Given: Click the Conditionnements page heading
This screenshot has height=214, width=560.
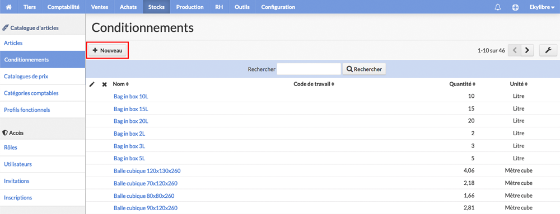Looking at the screenshot, I should [142, 27].
